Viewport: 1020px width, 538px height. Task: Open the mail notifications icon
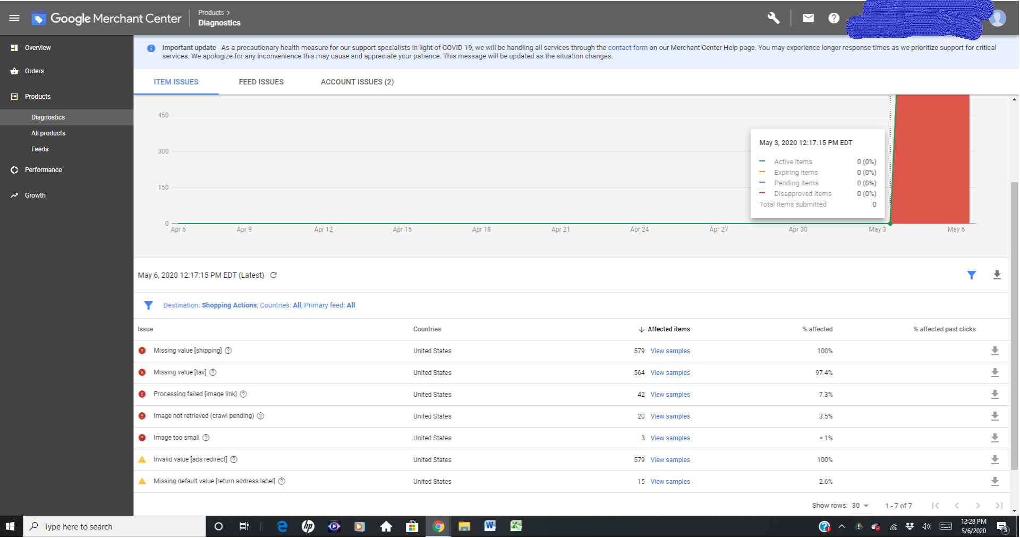[808, 18]
